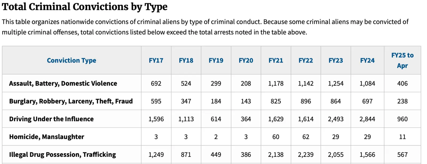Viewport: 427px width, 164px height.
Task: Click the FY23 column header
Action: tap(335, 61)
